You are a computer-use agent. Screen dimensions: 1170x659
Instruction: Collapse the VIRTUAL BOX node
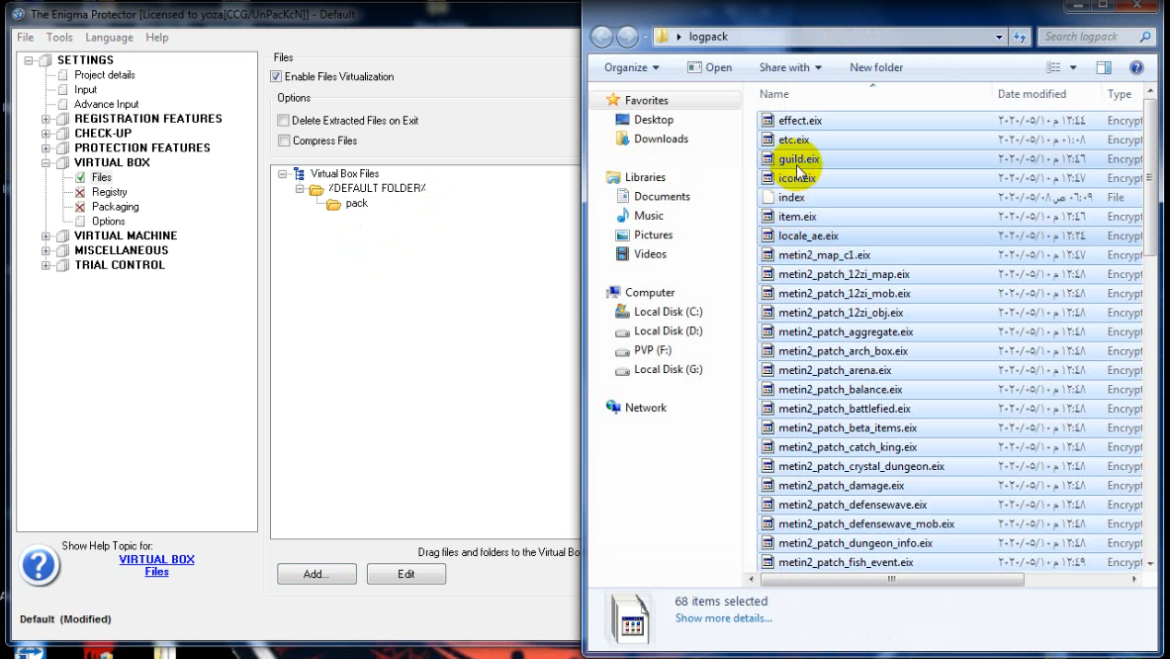coord(46,162)
